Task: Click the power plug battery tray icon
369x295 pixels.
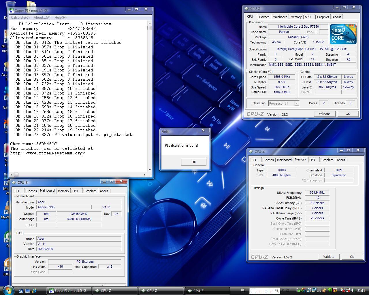Action: pyautogui.click(x=343, y=290)
